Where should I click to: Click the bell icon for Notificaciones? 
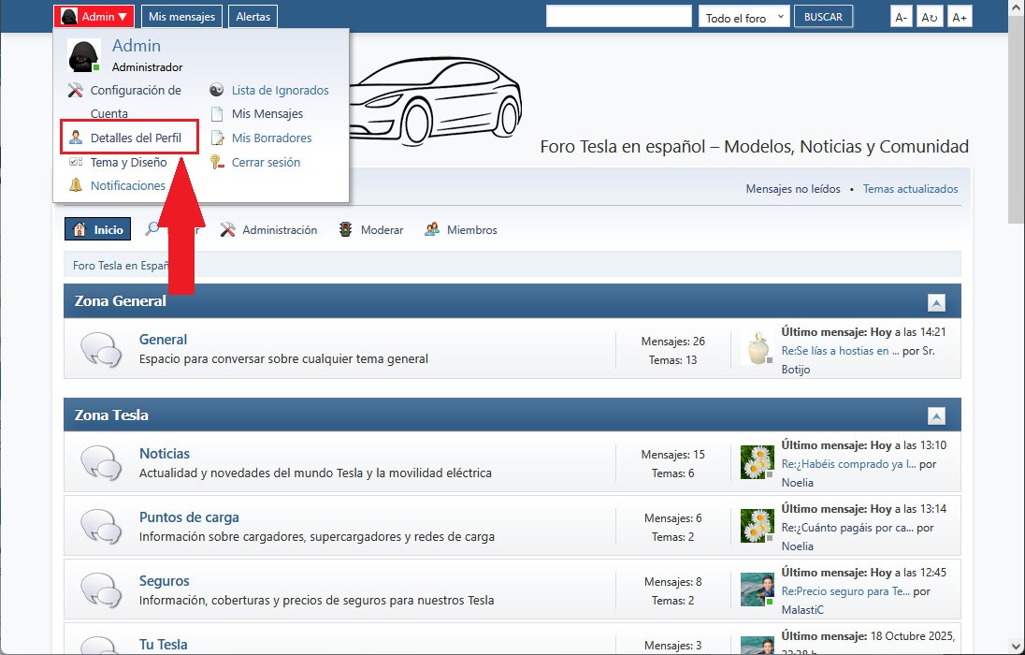click(76, 185)
